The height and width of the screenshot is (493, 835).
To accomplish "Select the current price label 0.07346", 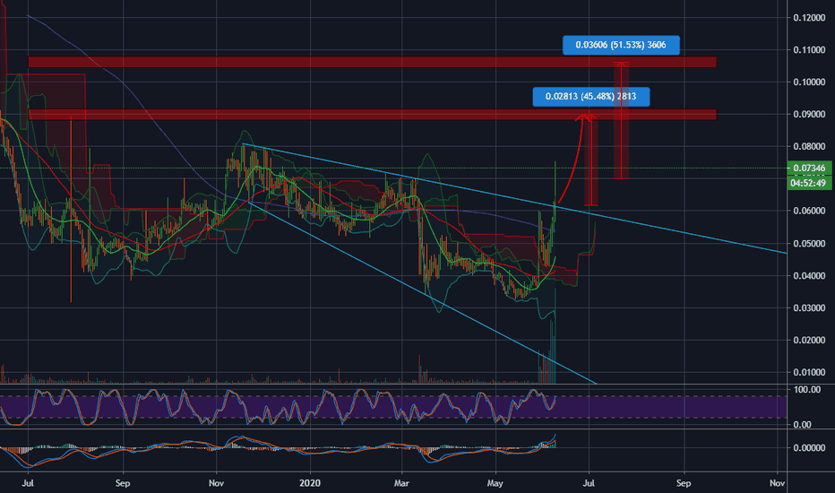I will 809,168.
